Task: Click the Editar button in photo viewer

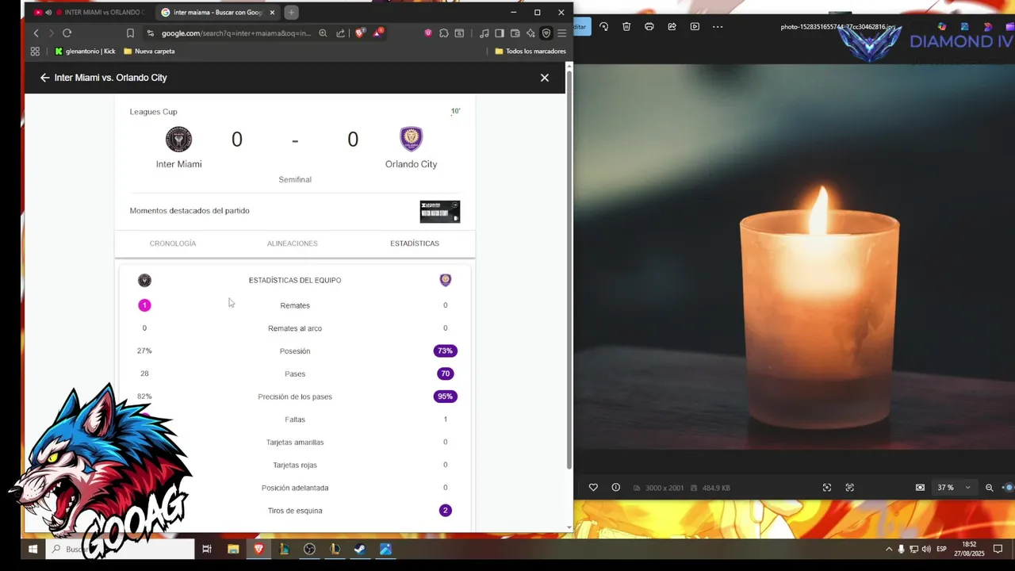Action: coord(580,26)
